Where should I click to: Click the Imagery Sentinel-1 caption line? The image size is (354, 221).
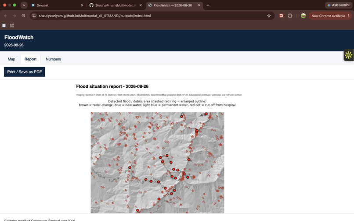[x=159, y=95]
